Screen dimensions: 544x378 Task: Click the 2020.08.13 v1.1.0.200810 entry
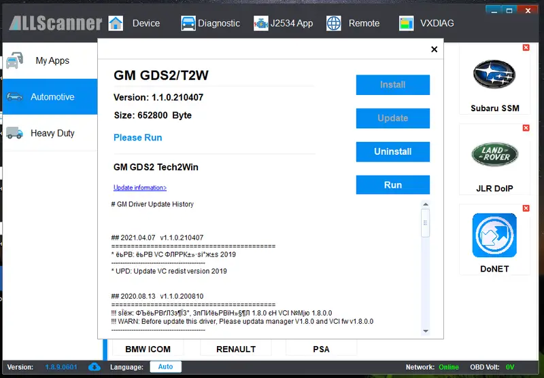click(157, 297)
